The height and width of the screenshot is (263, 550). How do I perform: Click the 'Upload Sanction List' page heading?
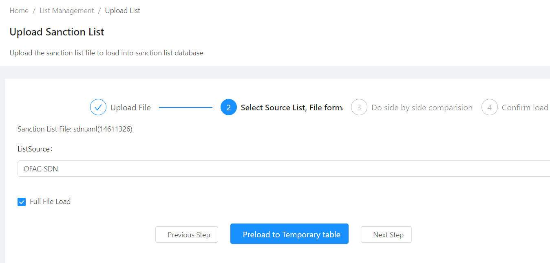(57, 32)
